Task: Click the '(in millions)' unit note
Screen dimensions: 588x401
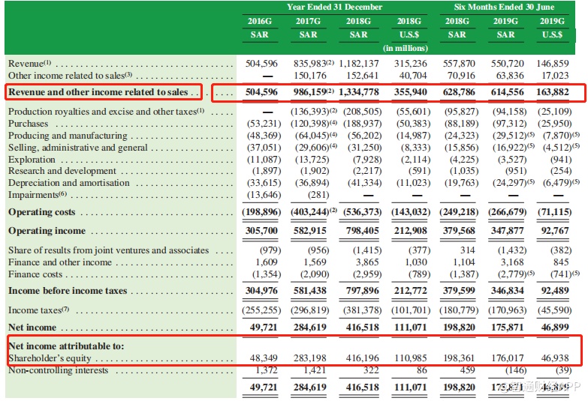Action: point(408,48)
